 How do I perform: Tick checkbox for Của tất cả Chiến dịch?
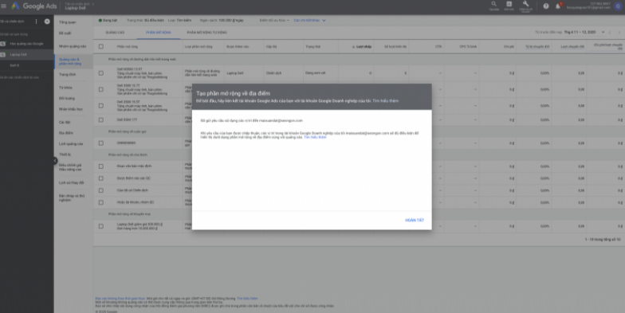click(100, 190)
